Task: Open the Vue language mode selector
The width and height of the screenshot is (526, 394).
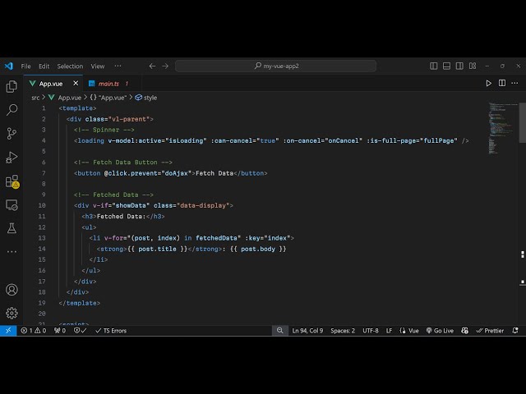Action: tap(409, 331)
